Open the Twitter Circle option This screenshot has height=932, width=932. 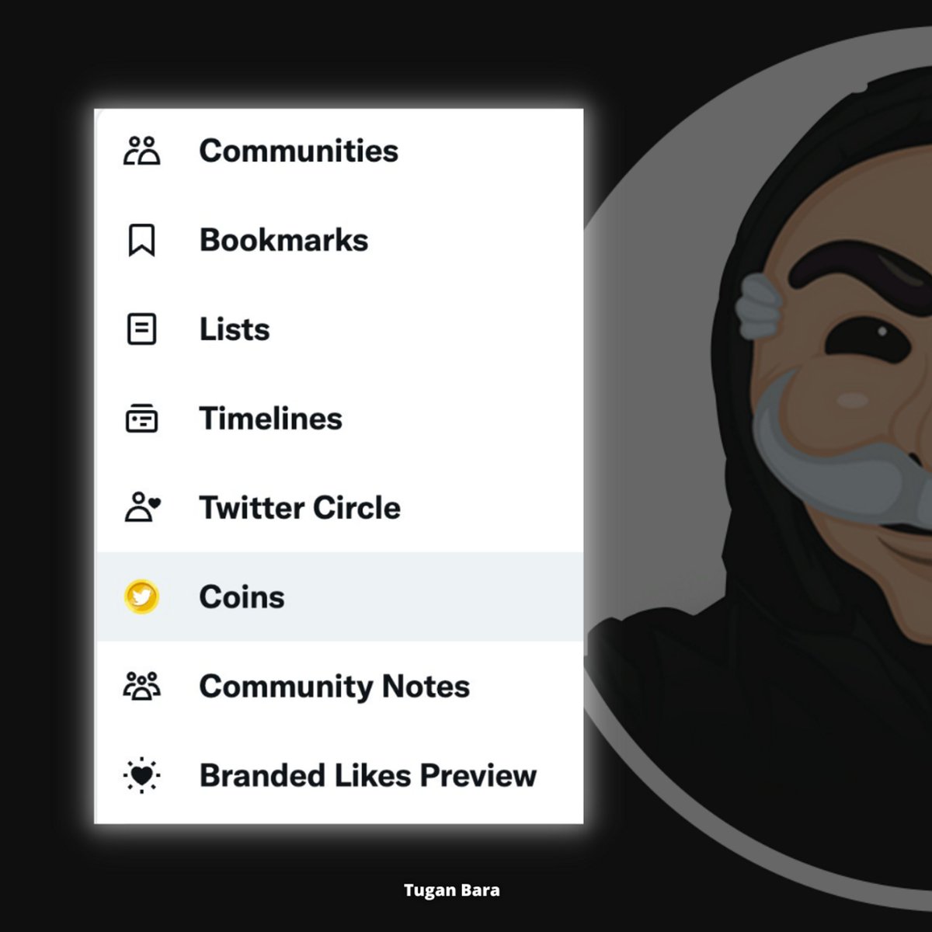[x=339, y=508]
